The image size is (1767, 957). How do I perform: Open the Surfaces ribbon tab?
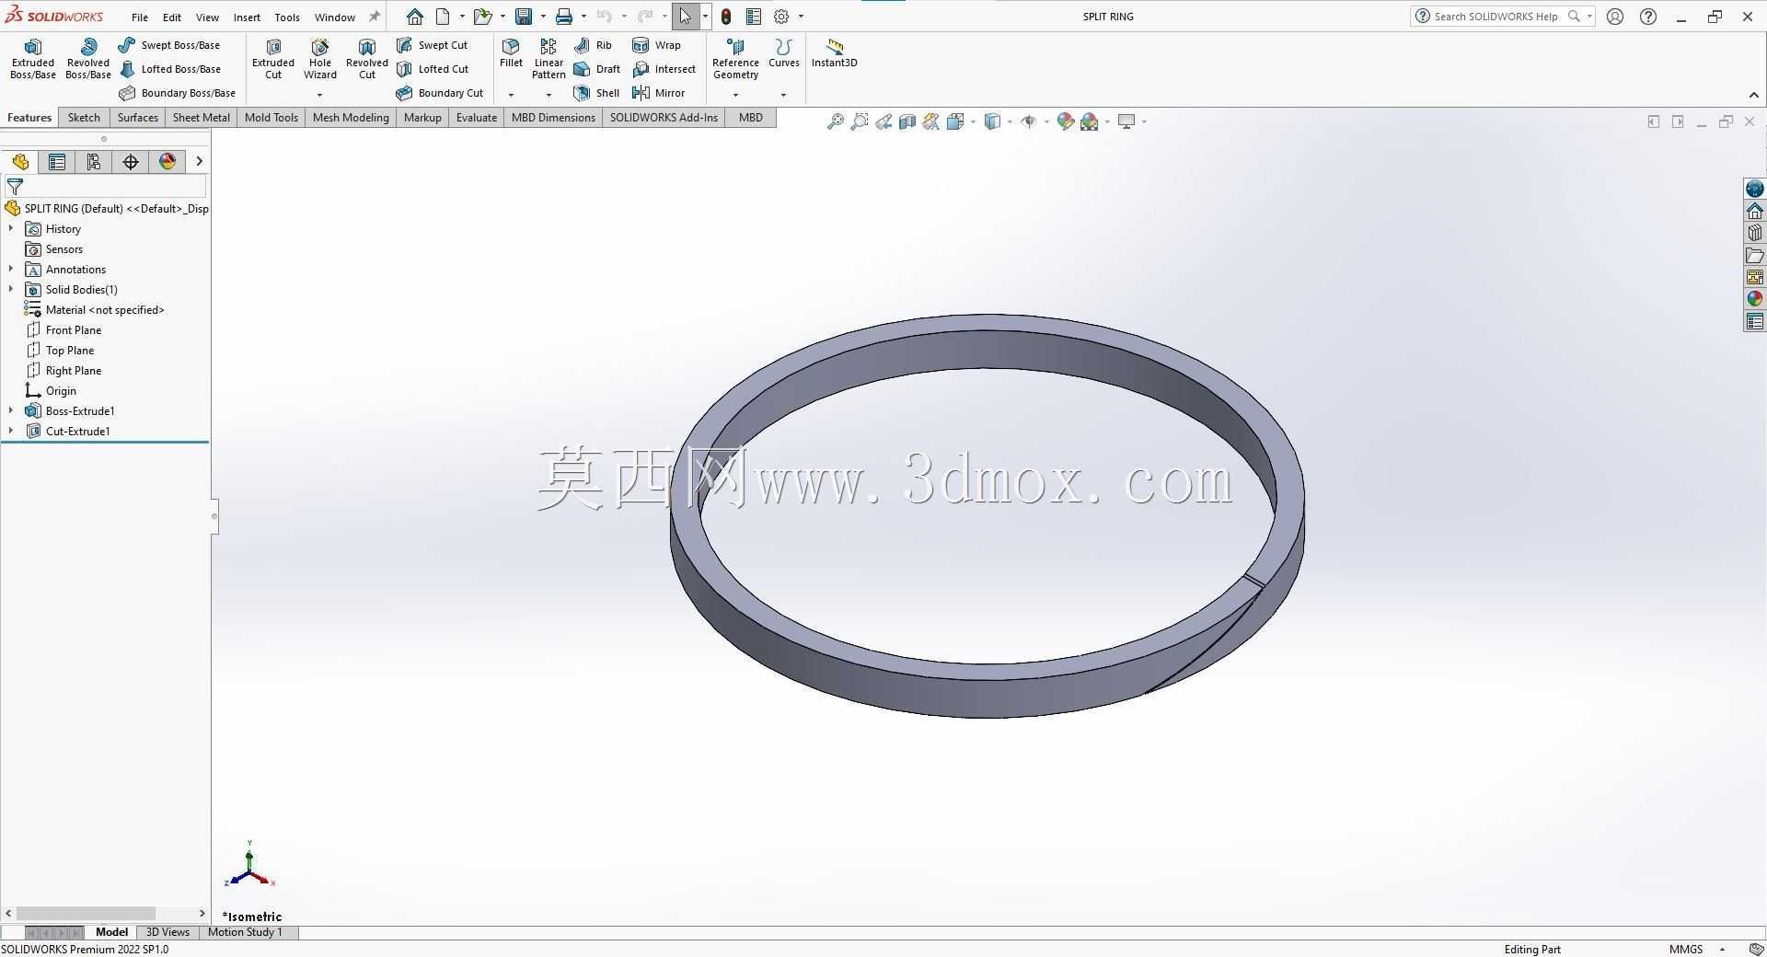click(x=138, y=118)
